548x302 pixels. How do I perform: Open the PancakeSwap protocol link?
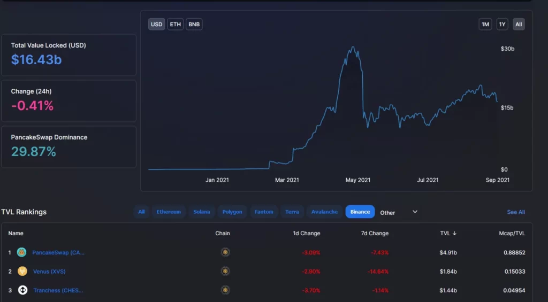click(58, 252)
